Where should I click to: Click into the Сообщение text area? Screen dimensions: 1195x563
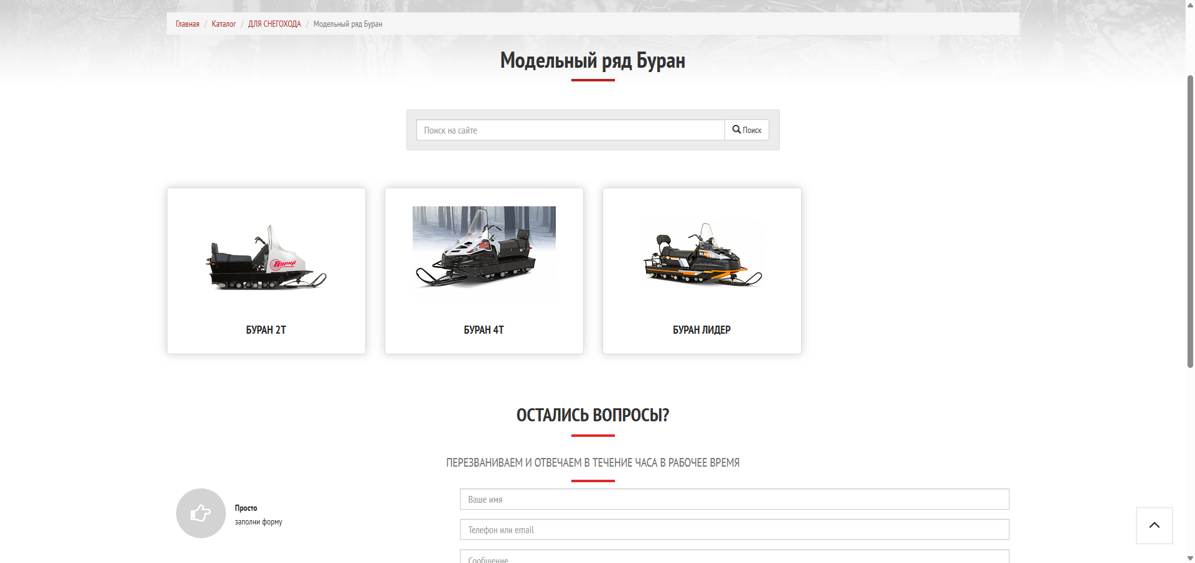click(734, 557)
